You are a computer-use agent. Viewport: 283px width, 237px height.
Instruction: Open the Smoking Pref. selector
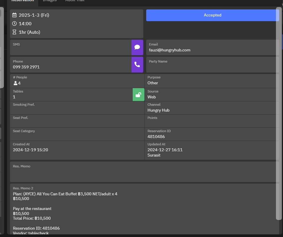(77, 108)
